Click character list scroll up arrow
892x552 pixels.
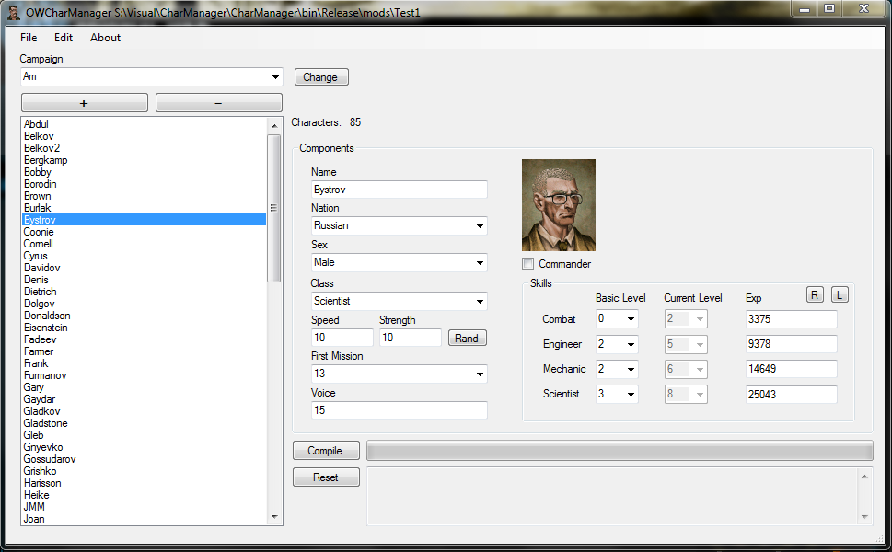[274, 126]
